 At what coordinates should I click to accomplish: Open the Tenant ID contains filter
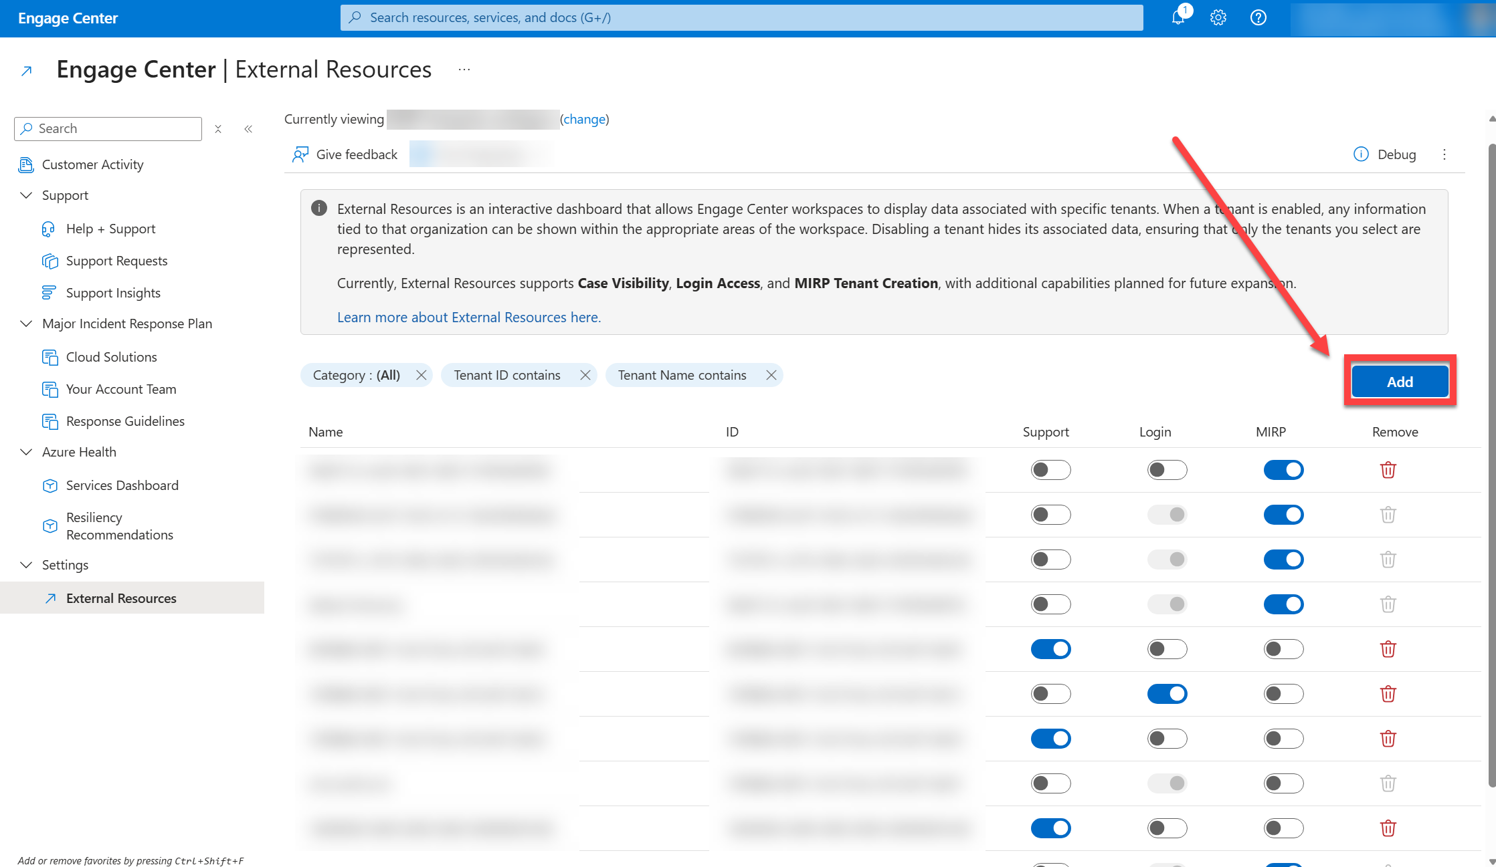[507, 375]
